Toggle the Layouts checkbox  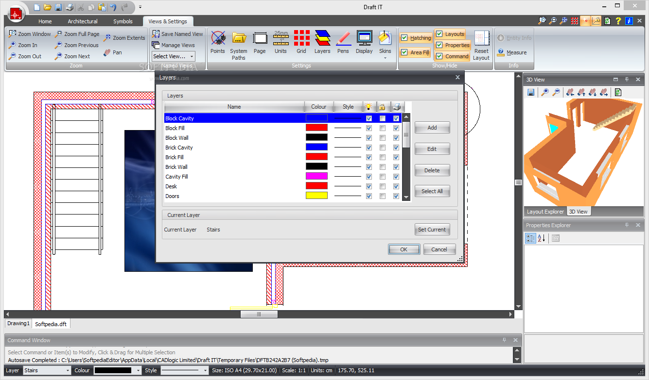pos(439,34)
